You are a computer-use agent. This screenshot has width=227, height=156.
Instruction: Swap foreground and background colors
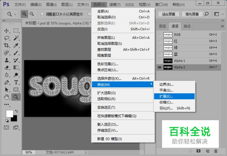[x=16, y=111]
